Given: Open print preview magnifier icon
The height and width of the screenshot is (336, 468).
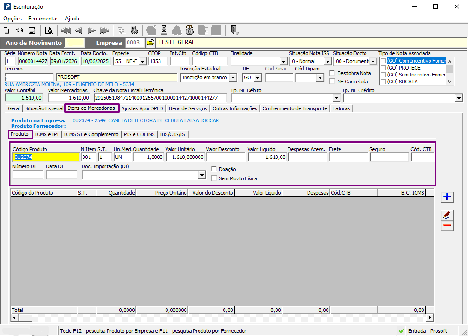Looking at the screenshot, I should pyautogui.click(x=49, y=31).
